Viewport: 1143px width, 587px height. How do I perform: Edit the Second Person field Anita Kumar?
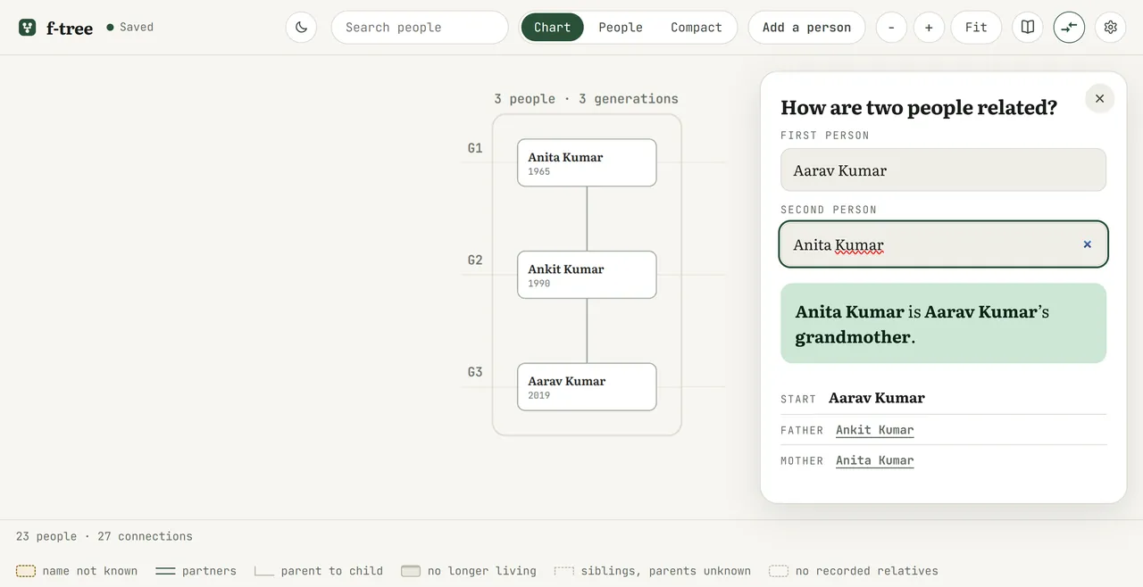pos(943,244)
